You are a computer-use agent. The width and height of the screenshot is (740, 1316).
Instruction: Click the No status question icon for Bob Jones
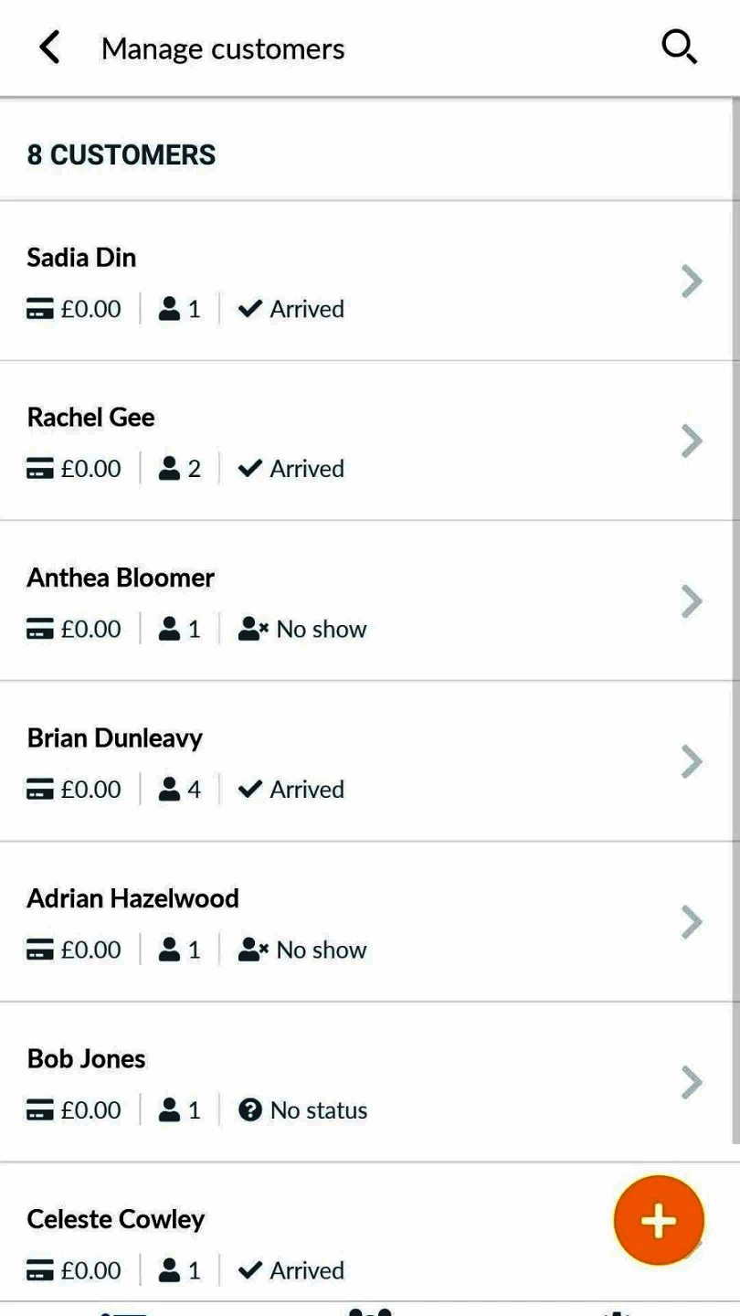249,1110
